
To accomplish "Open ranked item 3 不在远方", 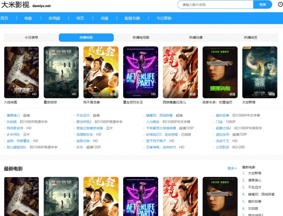I will pos(255,187).
